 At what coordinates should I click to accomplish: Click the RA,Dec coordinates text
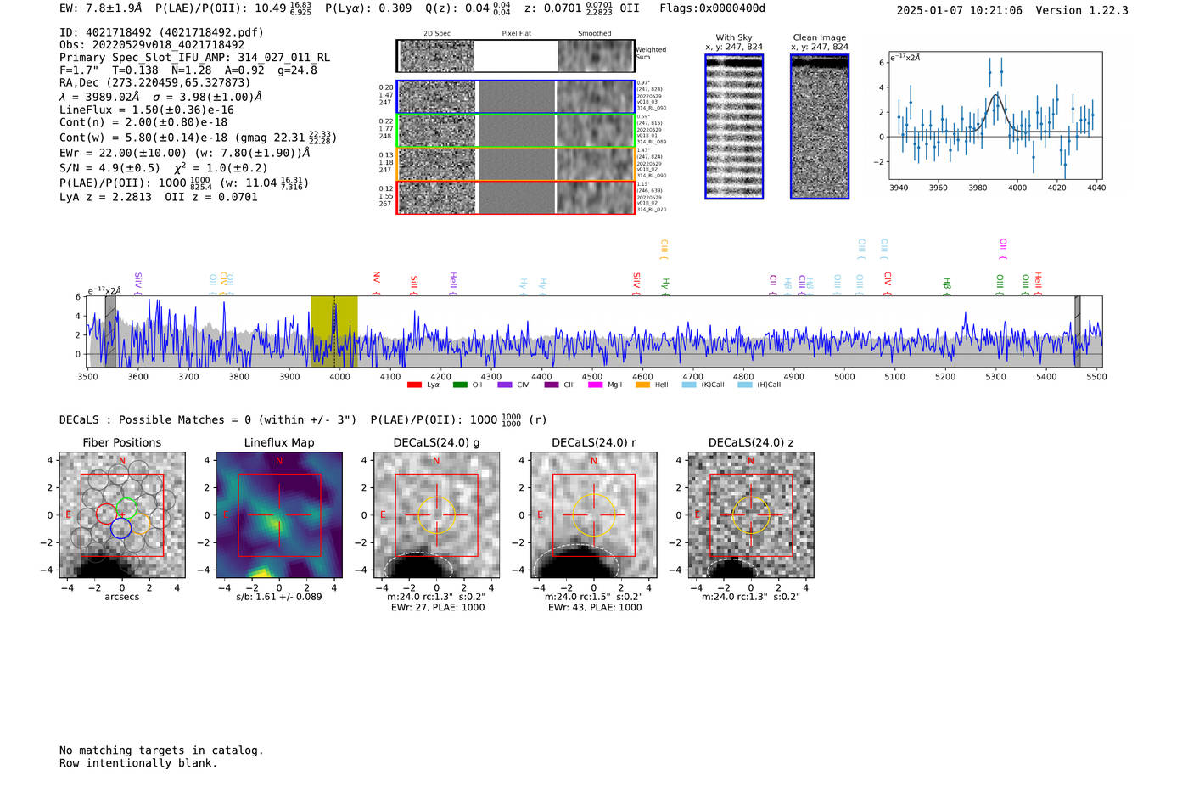tap(154, 83)
